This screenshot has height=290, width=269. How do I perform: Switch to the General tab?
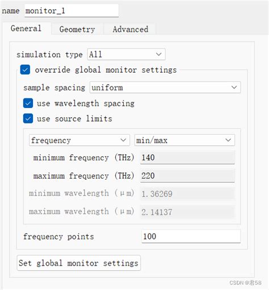point(26,28)
